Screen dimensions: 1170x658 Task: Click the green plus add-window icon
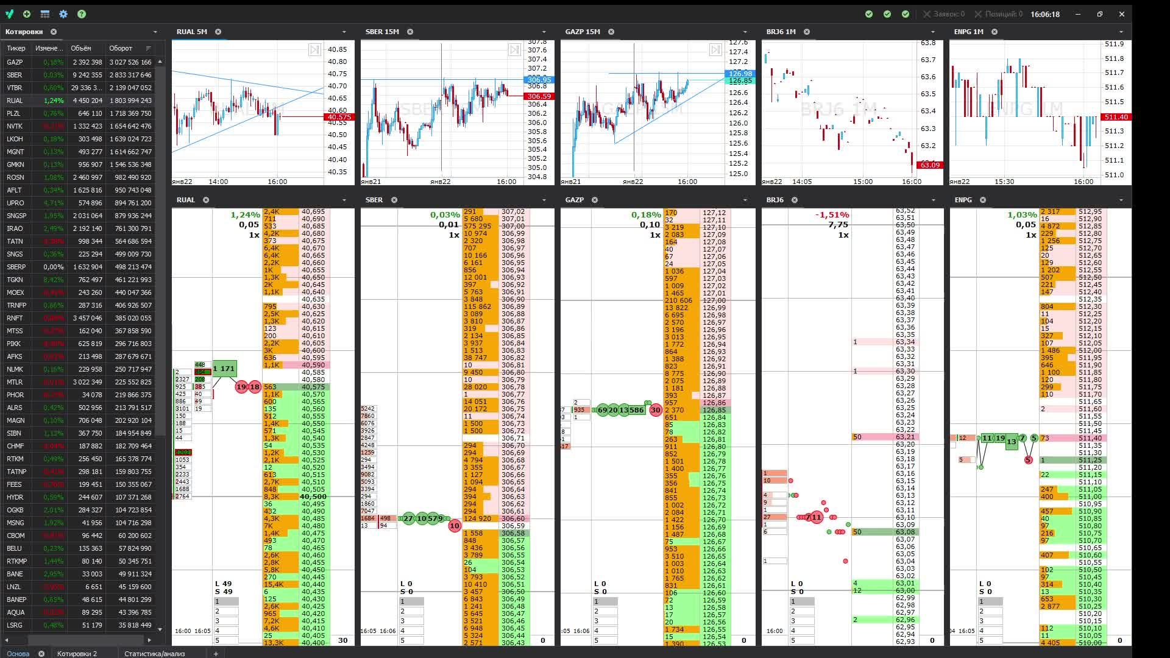point(27,14)
